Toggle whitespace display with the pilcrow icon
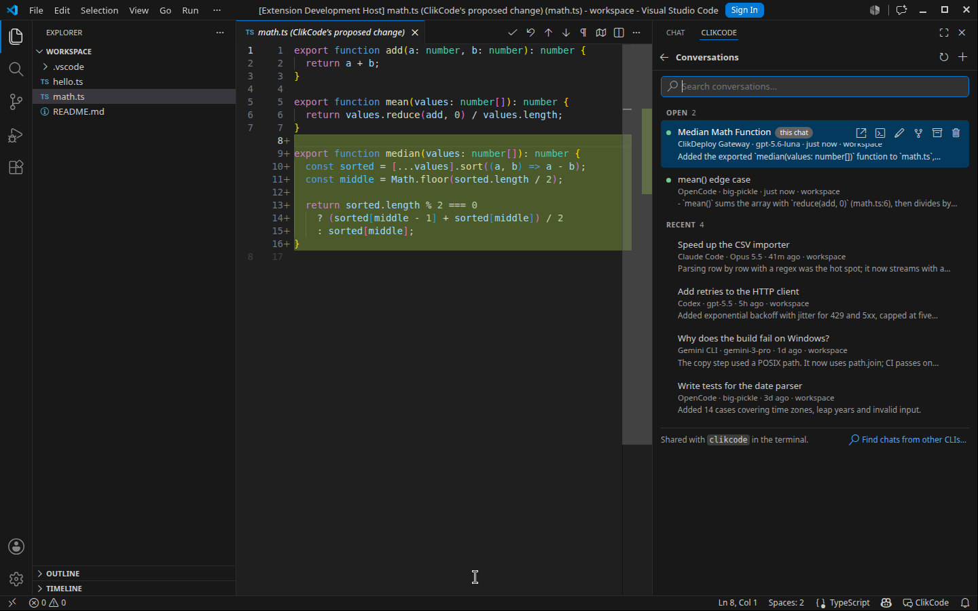Image resolution: width=978 pixels, height=611 pixels. [x=583, y=32]
